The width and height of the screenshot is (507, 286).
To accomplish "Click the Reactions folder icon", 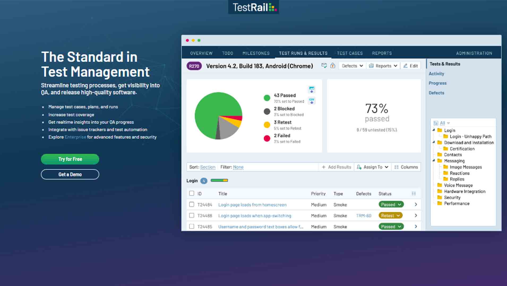I will point(446,173).
